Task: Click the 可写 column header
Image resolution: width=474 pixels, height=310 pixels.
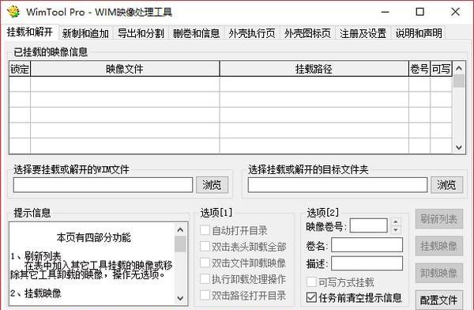Action: [x=441, y=69]
